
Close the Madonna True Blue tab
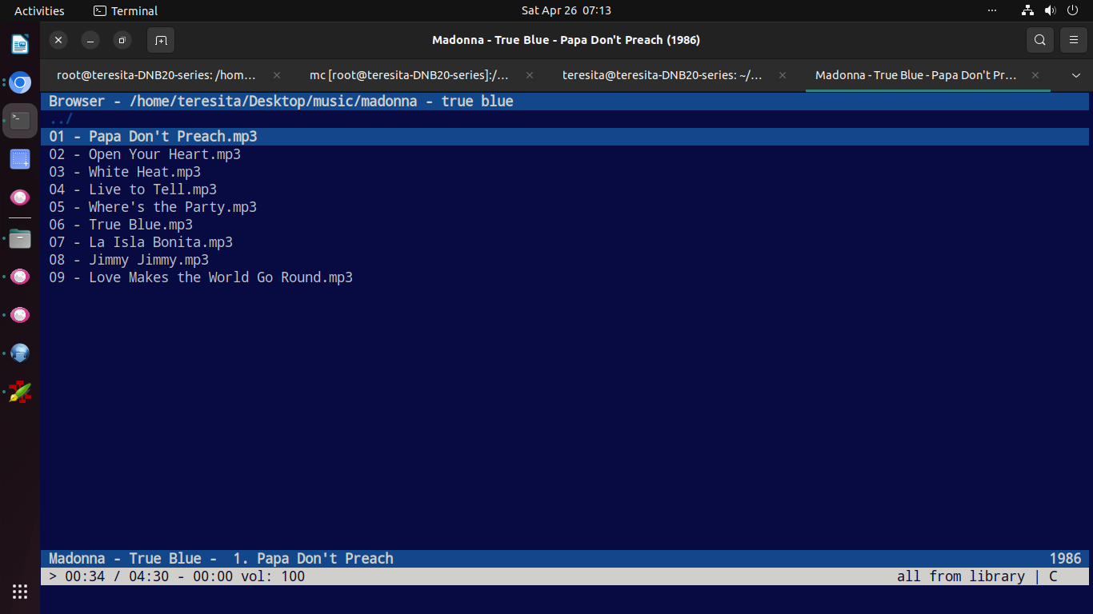click(1035, 75)
